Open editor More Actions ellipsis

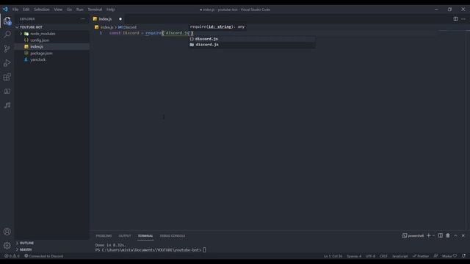[463, 19]
